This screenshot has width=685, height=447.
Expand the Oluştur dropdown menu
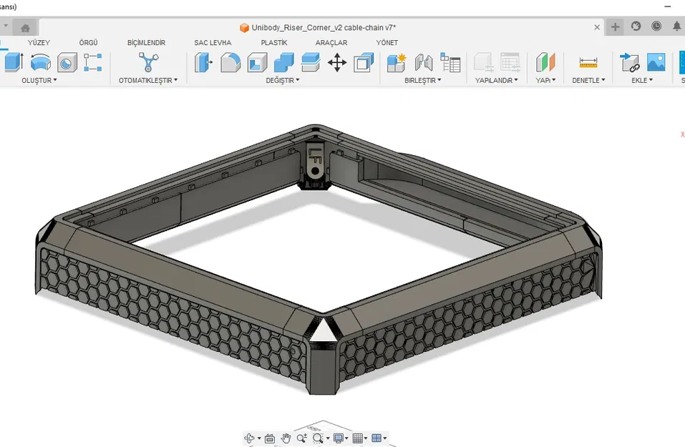click(39, 80)
